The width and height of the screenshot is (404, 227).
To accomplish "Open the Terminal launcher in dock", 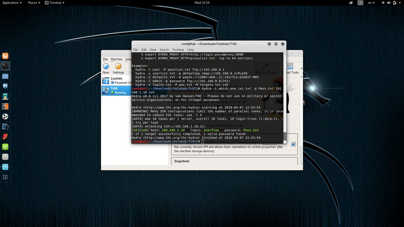I will (5, 66).
